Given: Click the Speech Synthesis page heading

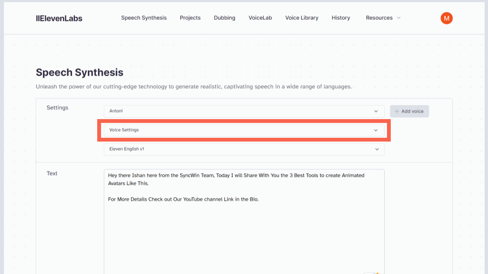Looking at the screenshot, I should (80, 72).
